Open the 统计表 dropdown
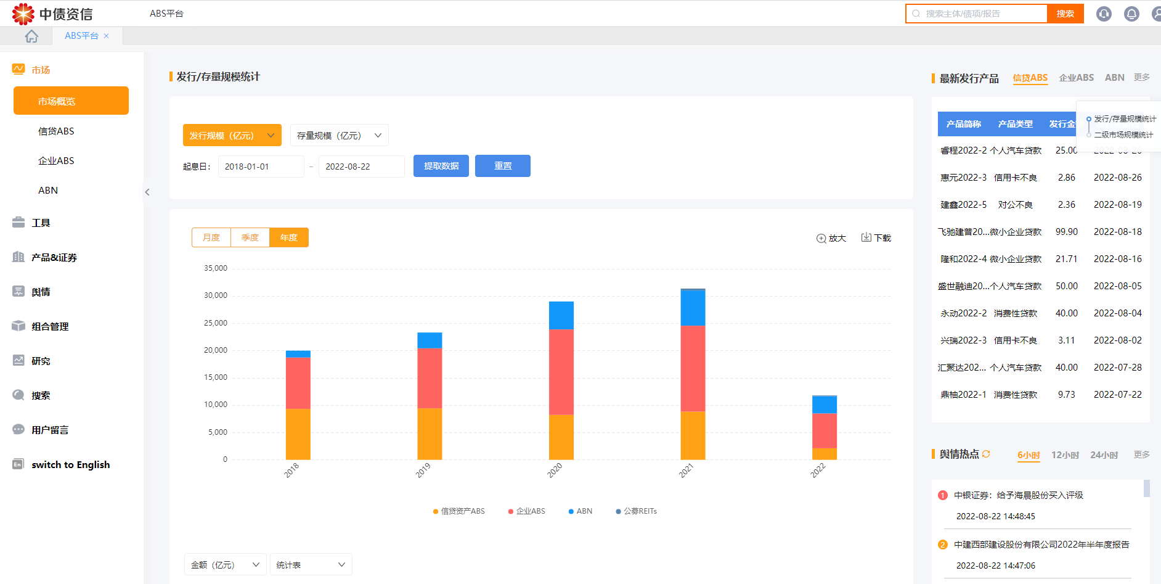Screen dimensions: 1161x584 311,564
